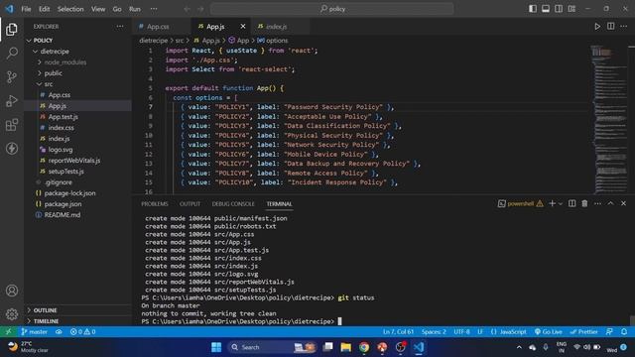635x357 pixels.
Task: Open the Go menu
Action: [x=117, y=9]
